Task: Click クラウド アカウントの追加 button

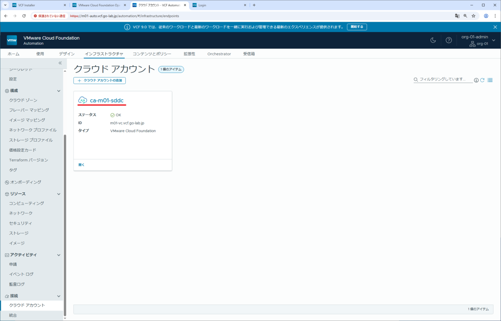Action: tap(100, 80)
